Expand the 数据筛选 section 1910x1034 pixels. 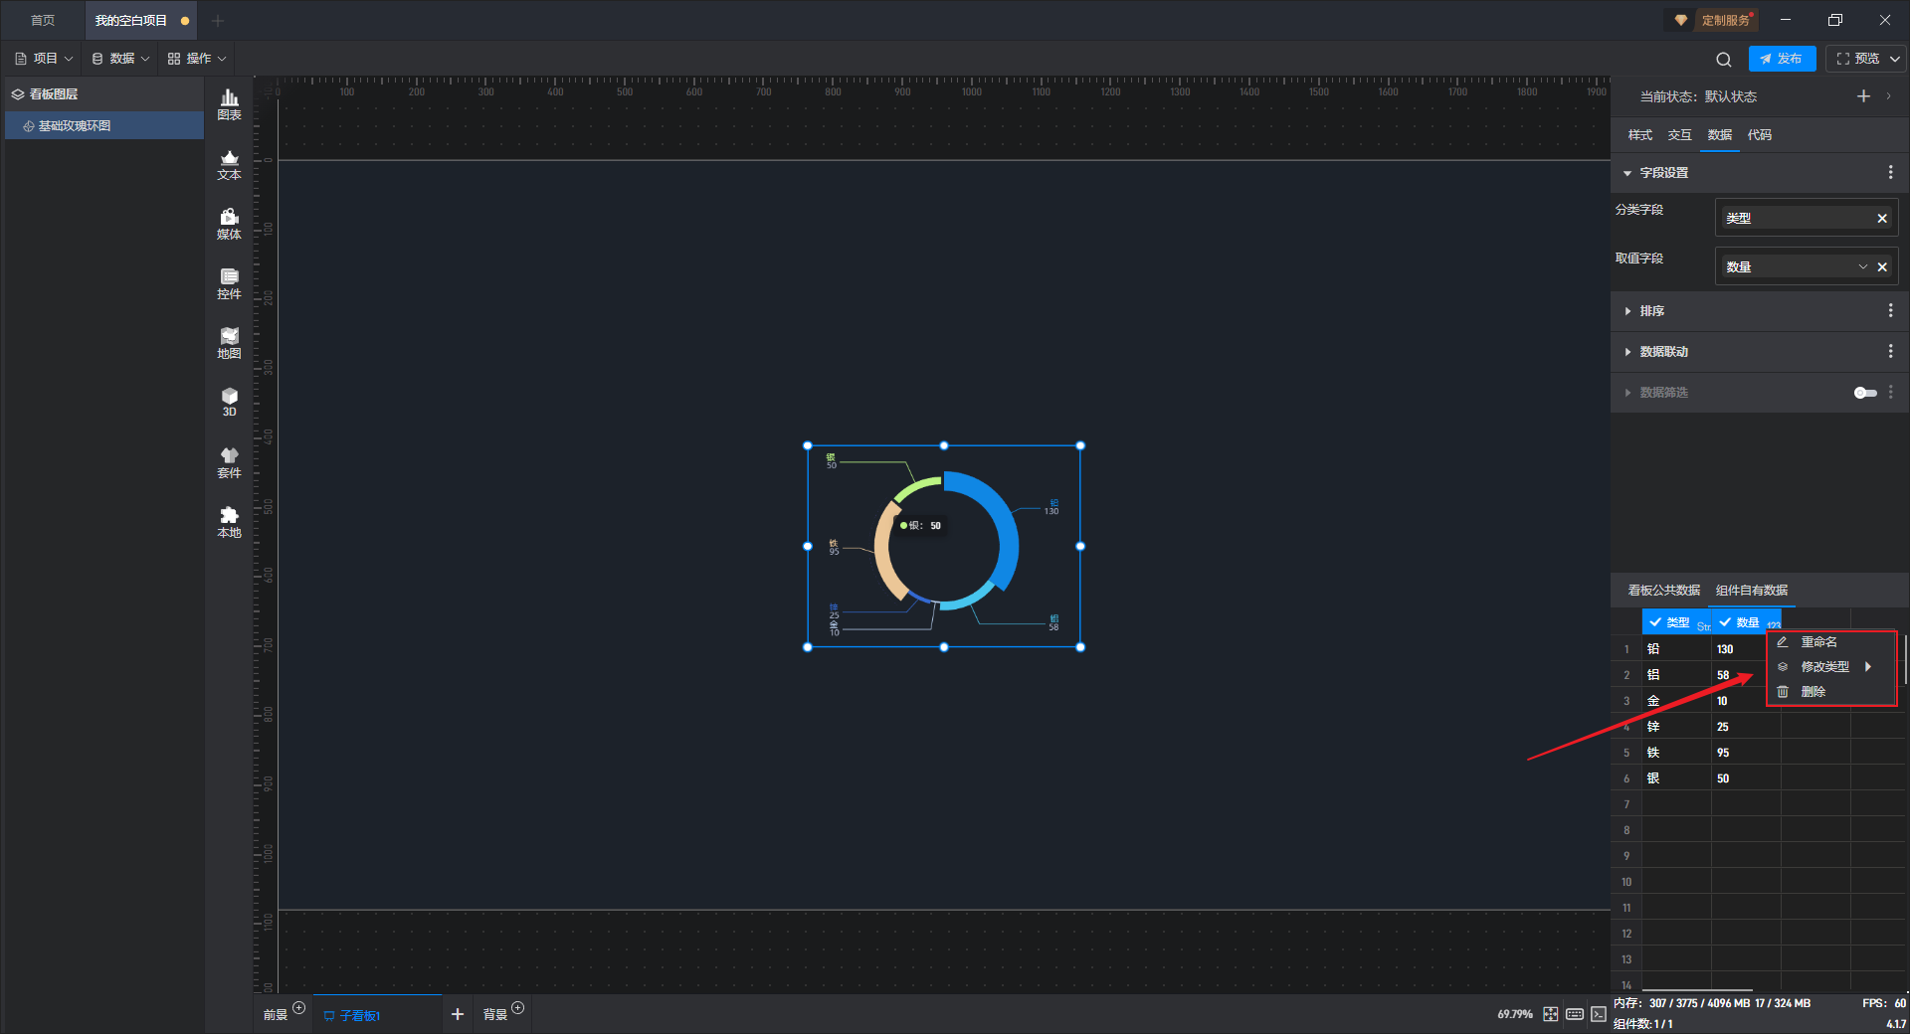tap(1627, 393)
